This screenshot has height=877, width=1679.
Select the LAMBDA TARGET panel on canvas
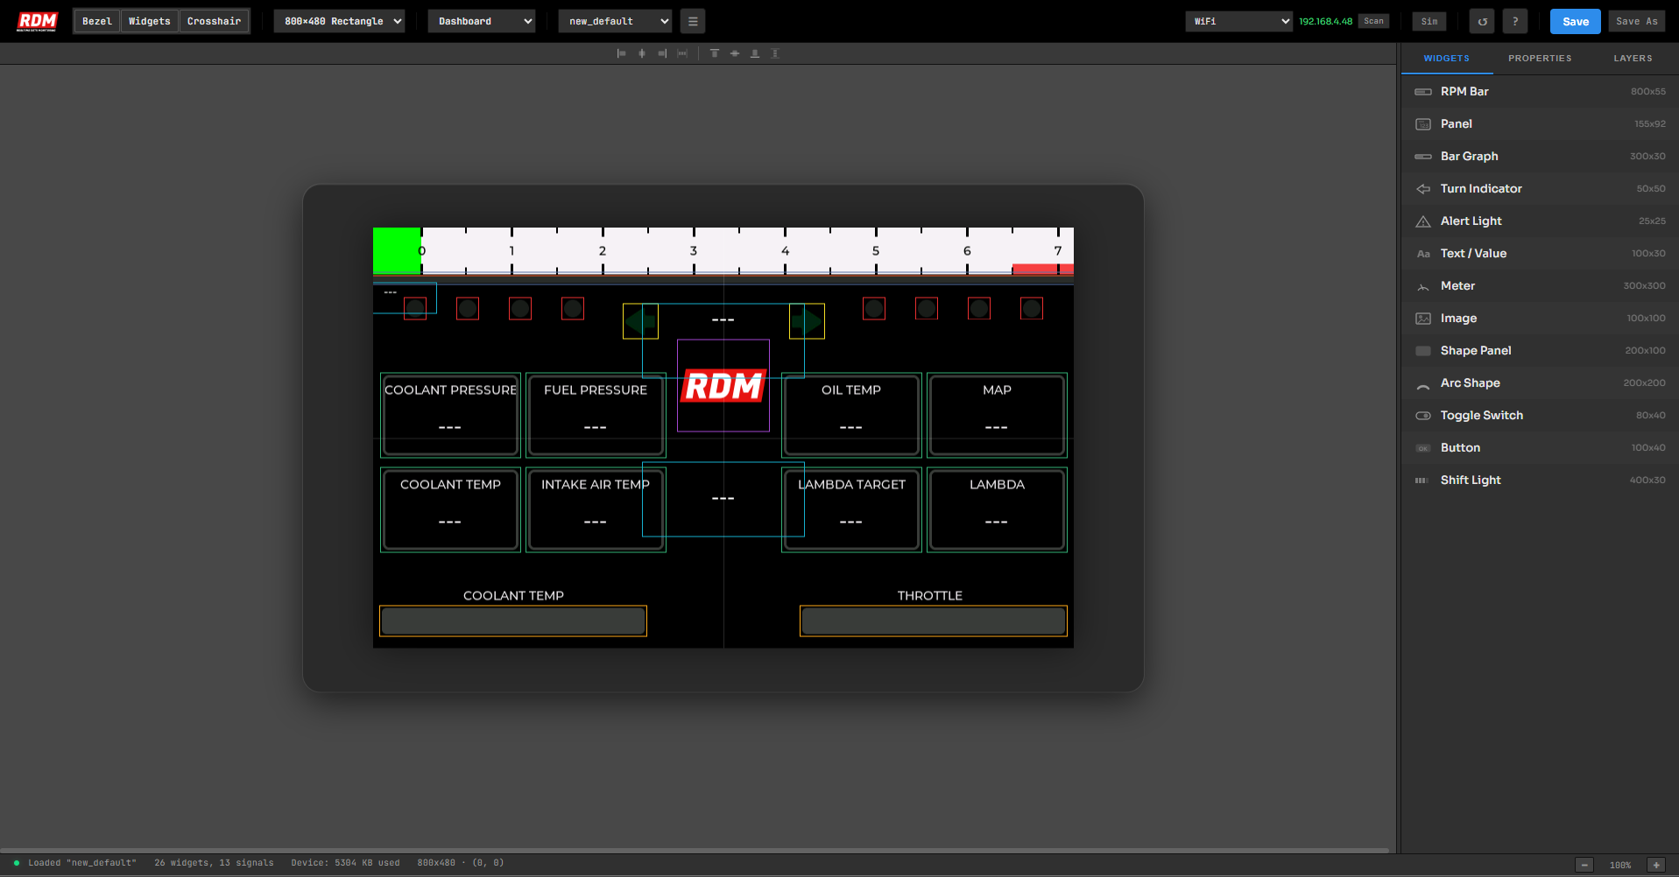[851, 509]
